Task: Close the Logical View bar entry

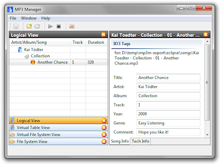Action: 104,120
